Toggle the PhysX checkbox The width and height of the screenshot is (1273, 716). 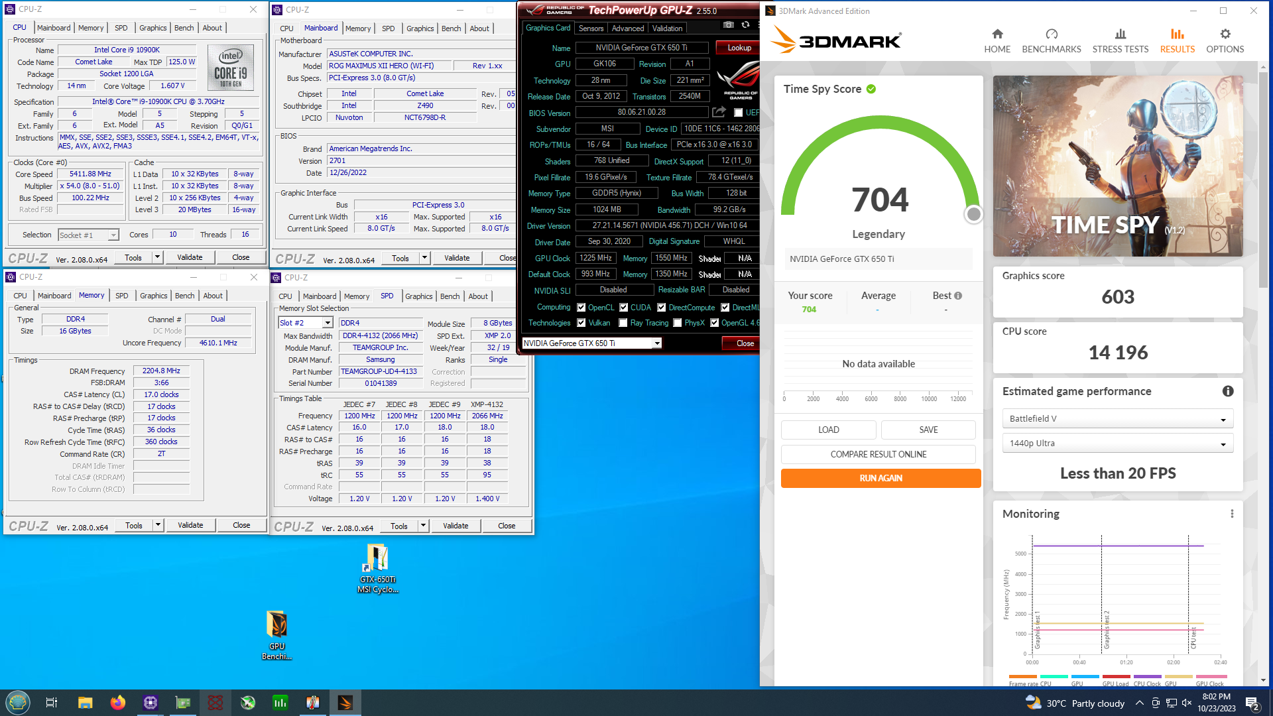click(x=677, y=323)
